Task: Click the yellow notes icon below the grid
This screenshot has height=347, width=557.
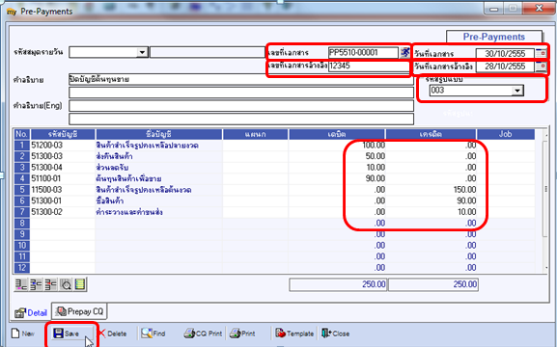Action: [80, 284]
